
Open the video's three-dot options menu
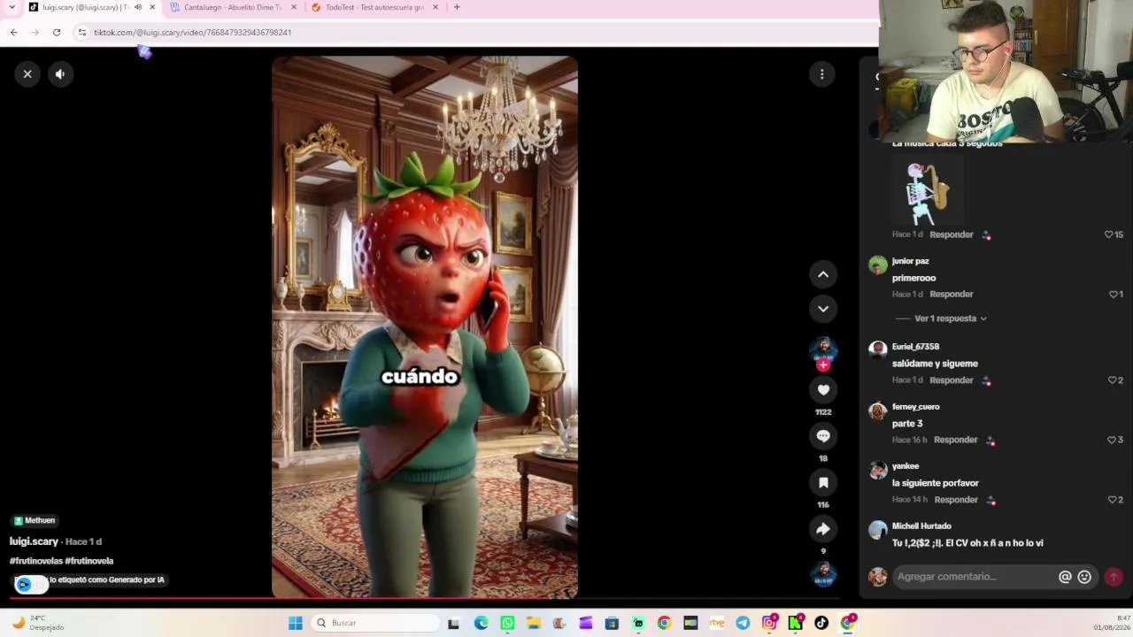(822, 74)
